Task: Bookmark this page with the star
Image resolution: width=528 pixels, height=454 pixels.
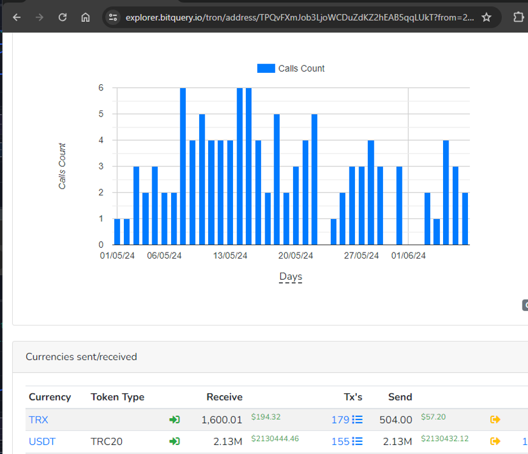Action: click(486, 17)
